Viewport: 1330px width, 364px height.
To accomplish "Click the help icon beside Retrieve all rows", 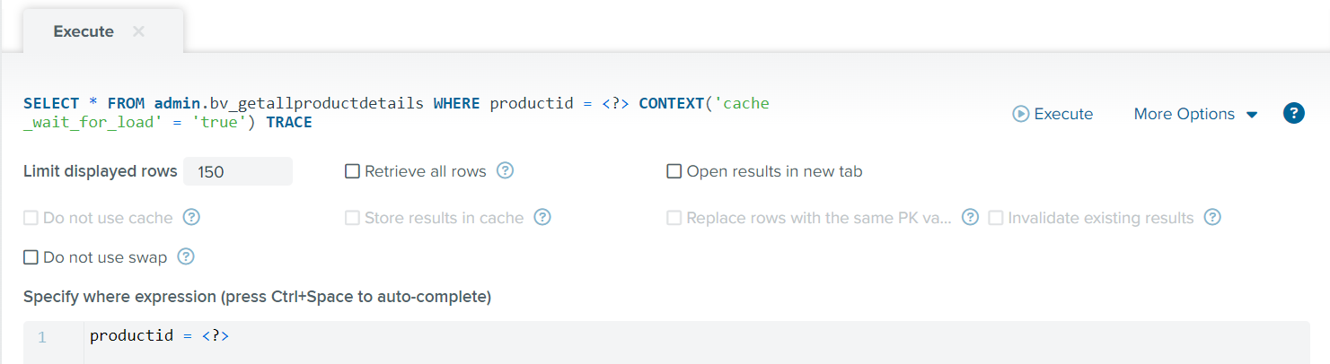I will pyautogui.click(x=505, y=170).
